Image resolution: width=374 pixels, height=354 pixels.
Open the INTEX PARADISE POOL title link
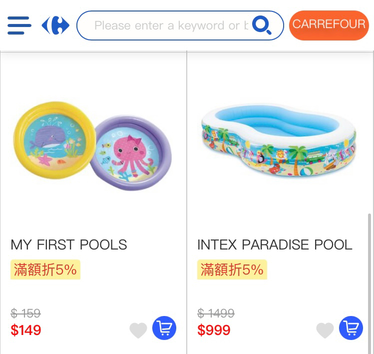pyautogui.click(x=275, y=245)
